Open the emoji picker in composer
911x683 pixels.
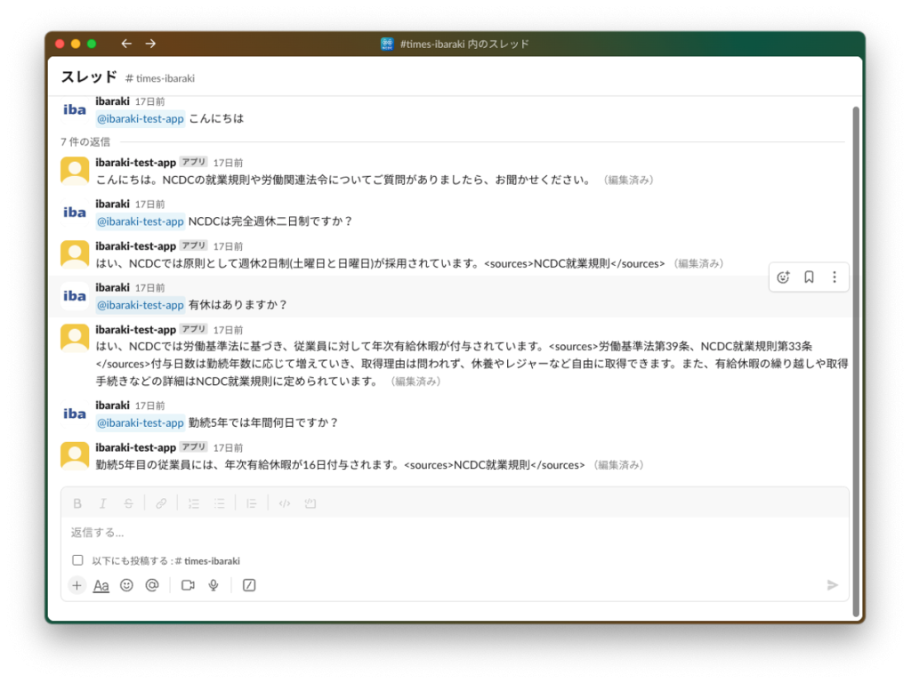coord(126,585)
